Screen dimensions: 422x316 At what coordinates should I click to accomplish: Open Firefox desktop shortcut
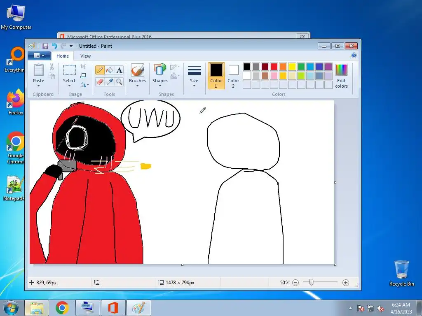16,102
